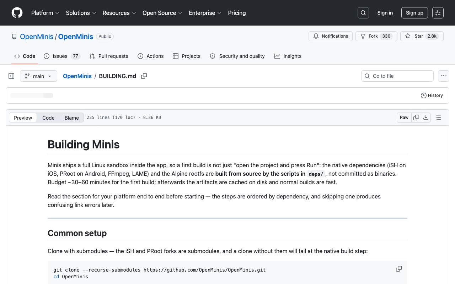Open the Issues tab
This screenshot has width=455, height=284.
62,56
